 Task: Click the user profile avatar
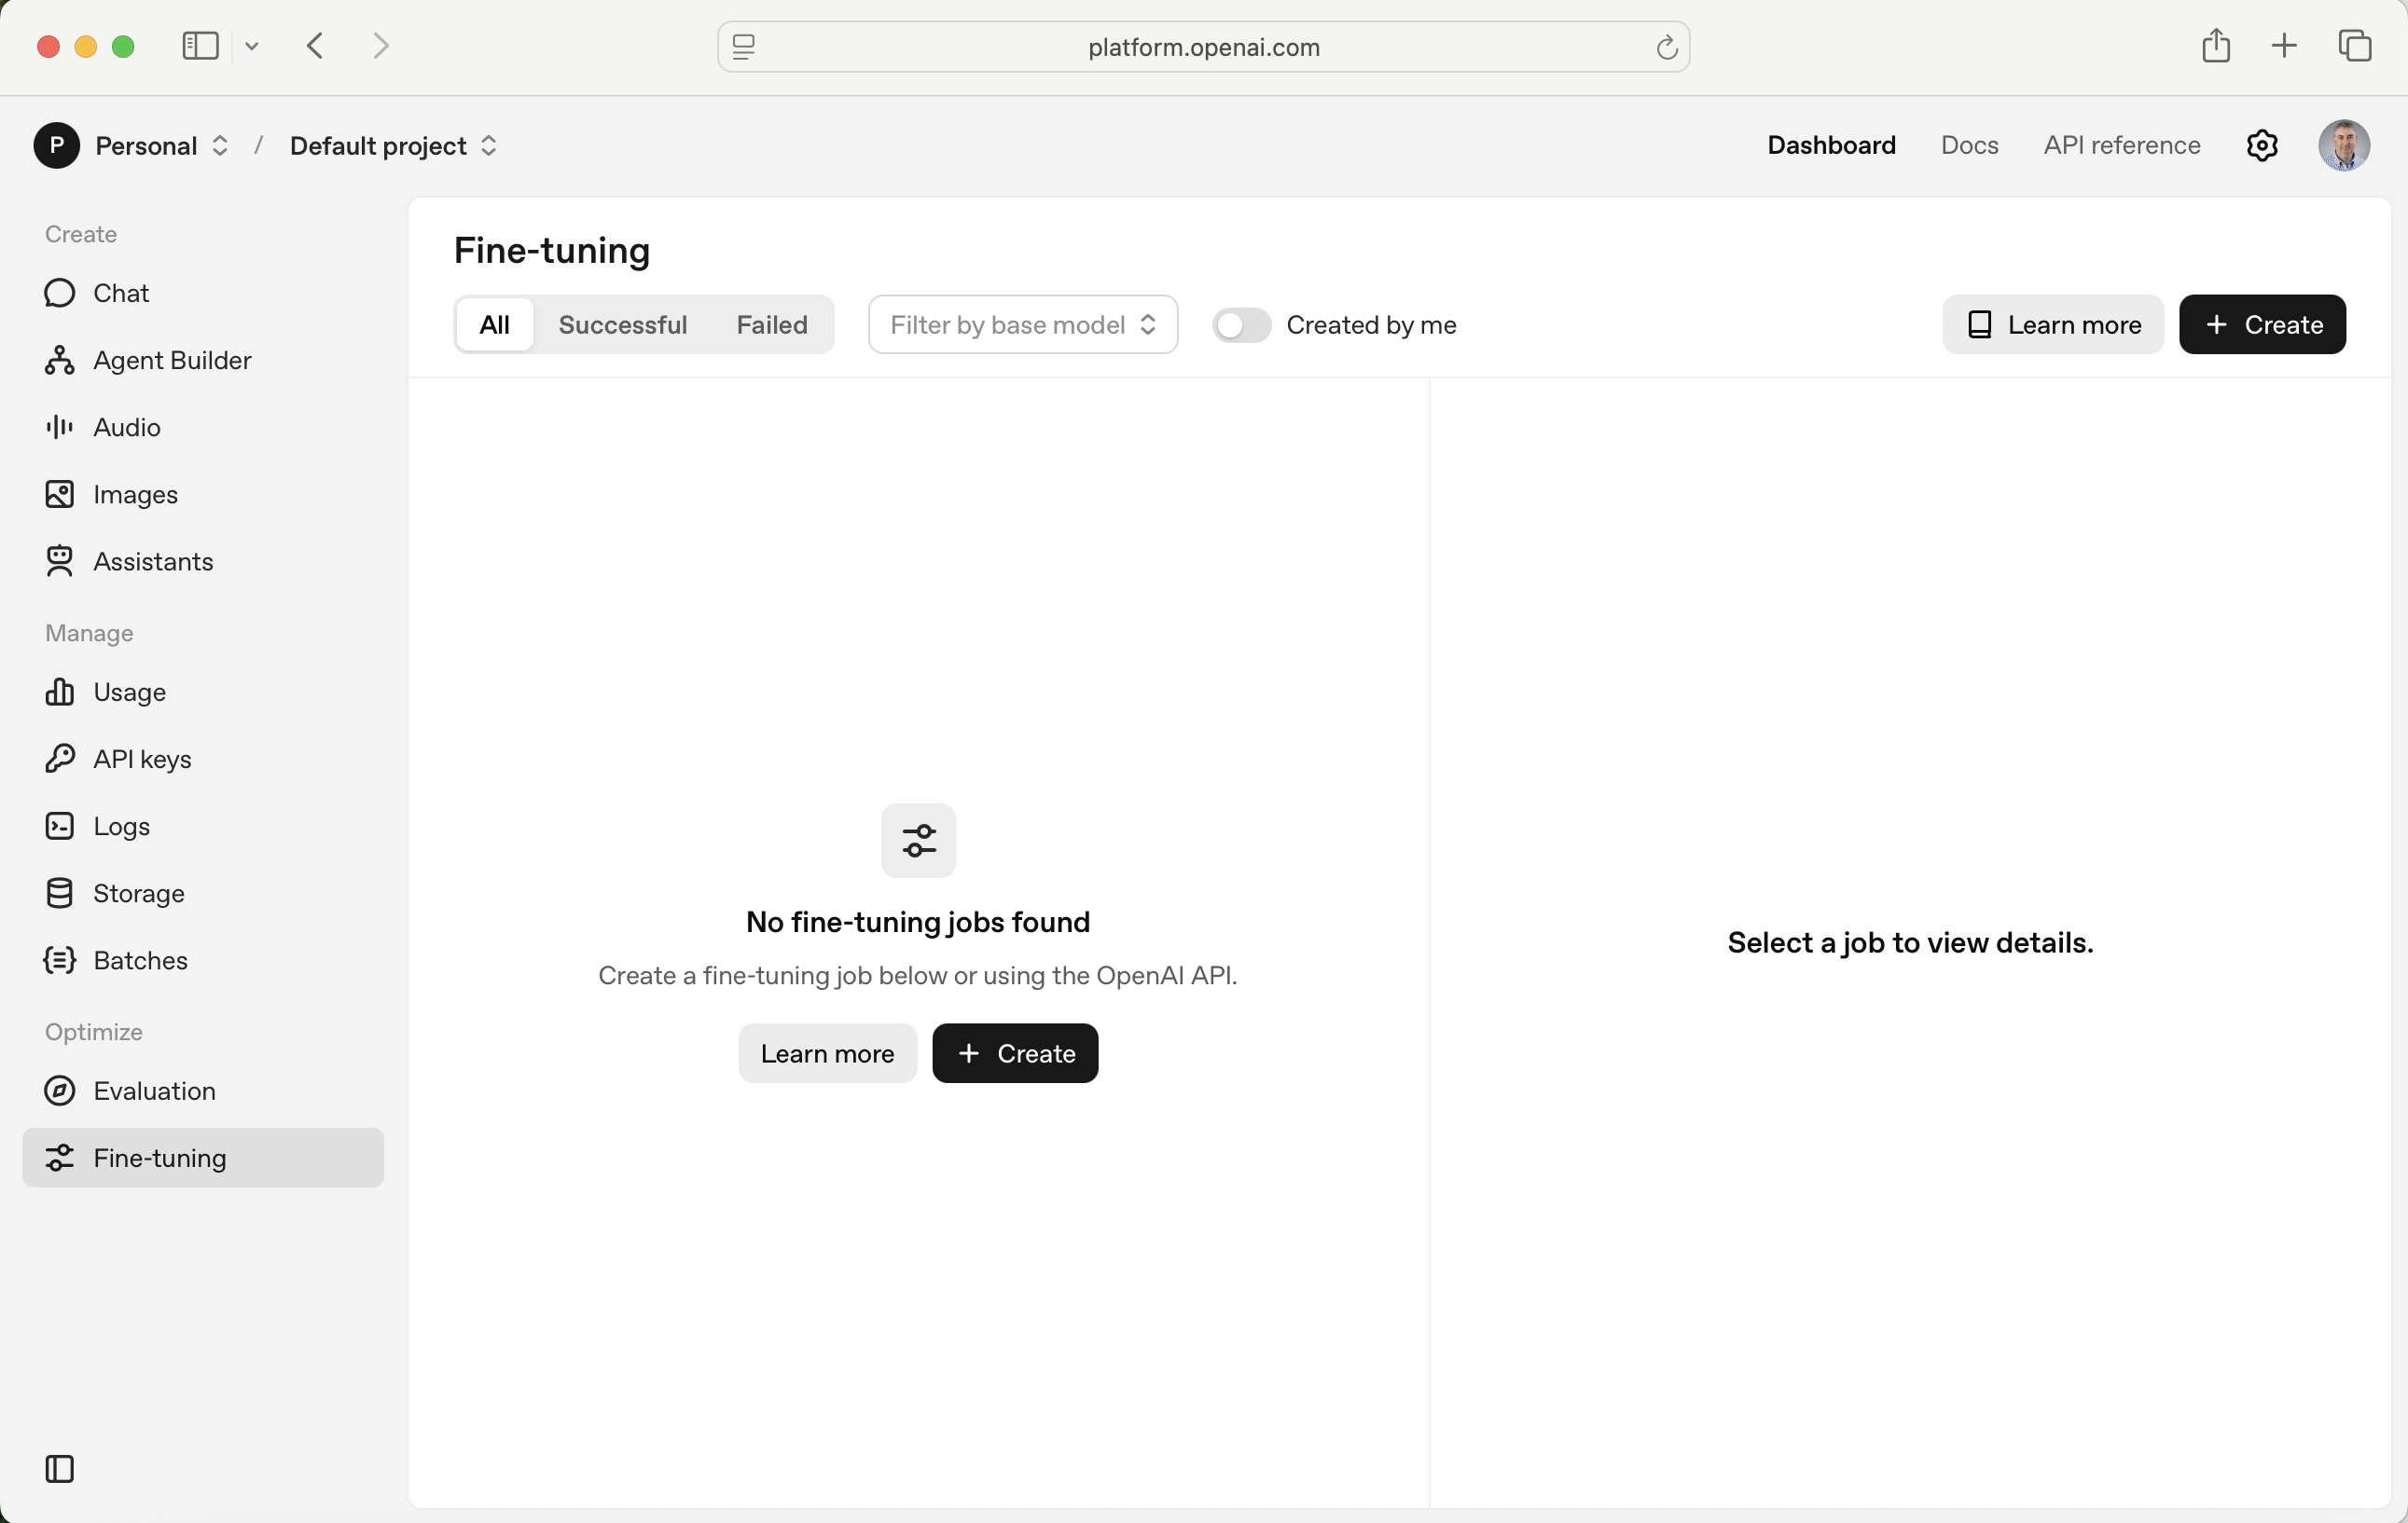(x=2343, y=146)
